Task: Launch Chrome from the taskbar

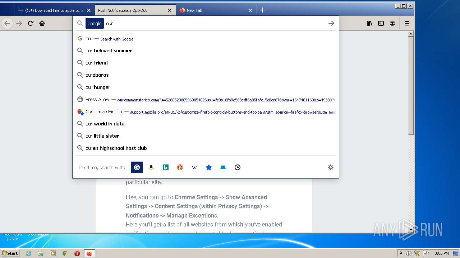Action: 65,253
